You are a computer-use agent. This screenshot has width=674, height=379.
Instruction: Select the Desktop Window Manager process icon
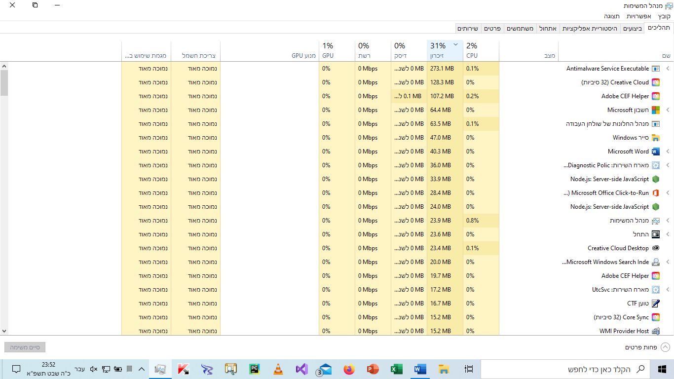[x=656, y=124]
